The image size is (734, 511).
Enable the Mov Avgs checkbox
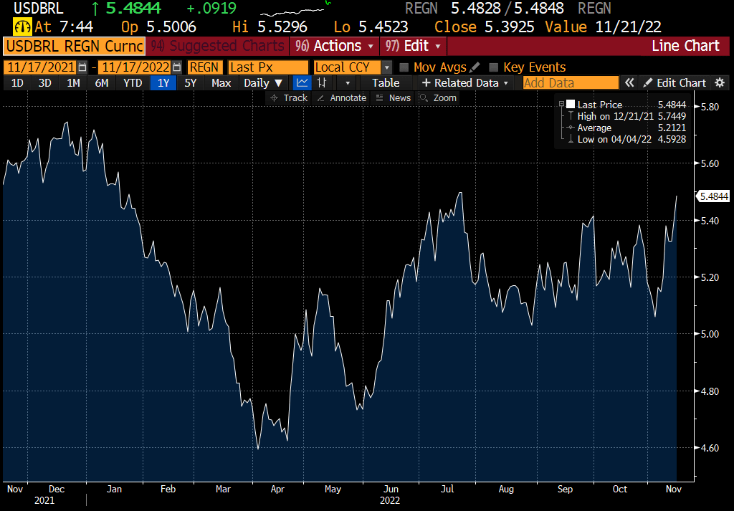click(x=404, y=67)
